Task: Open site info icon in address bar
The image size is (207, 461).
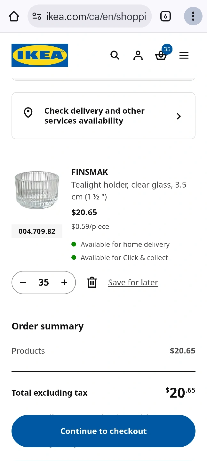Action: pos(37,16)
